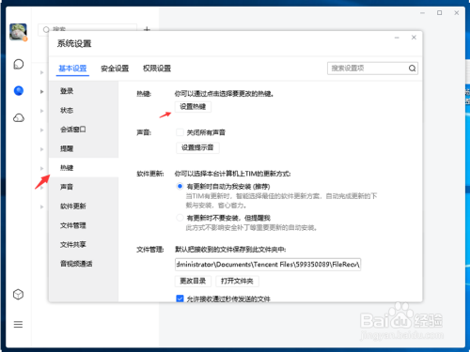
Task: Click the 打开文件夹 button
Action: point(237,281)
